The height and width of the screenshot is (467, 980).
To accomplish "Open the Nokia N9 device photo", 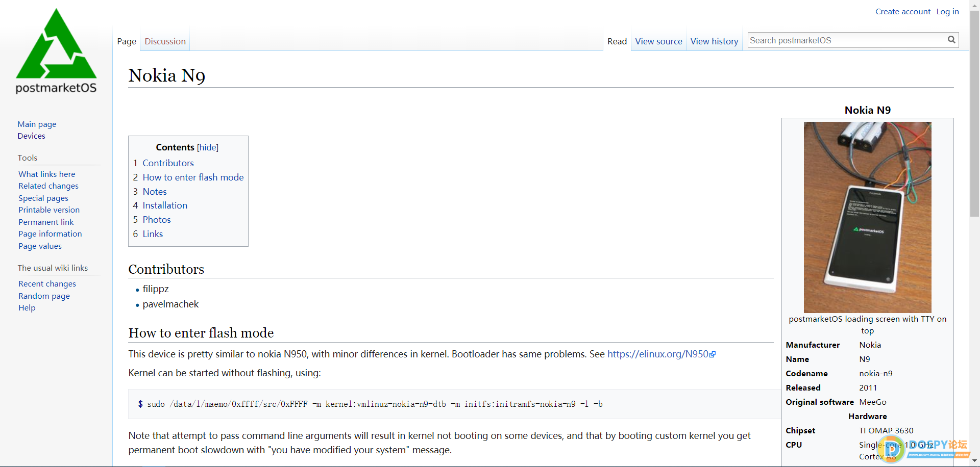I will click(x=867, y=217).
